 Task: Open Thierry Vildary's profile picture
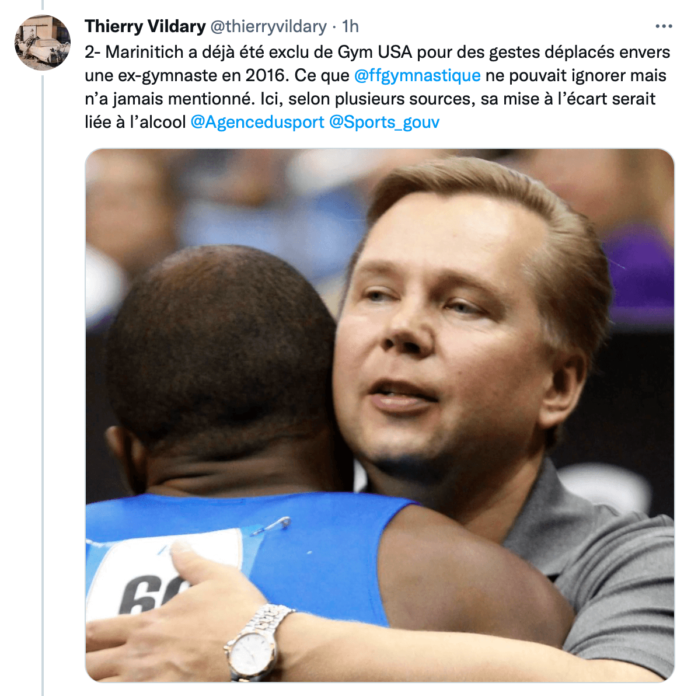[43, 43]
